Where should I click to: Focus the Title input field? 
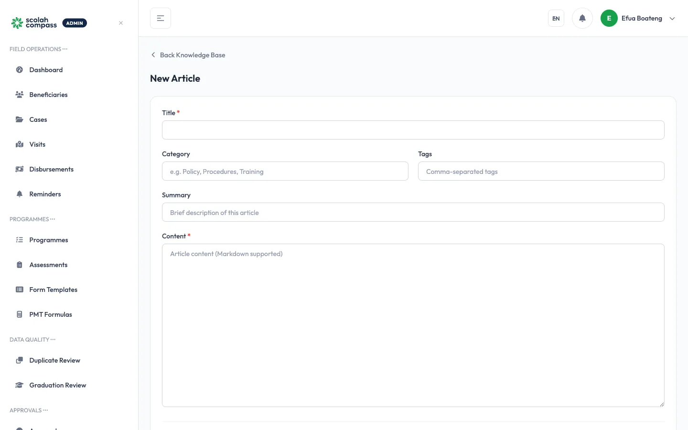[413, 130]
